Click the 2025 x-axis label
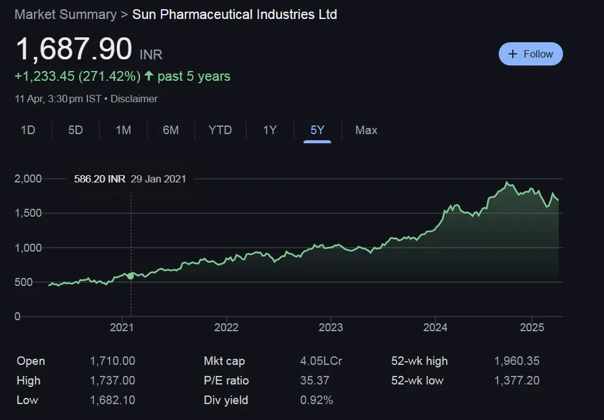 (x=532, y=327)
